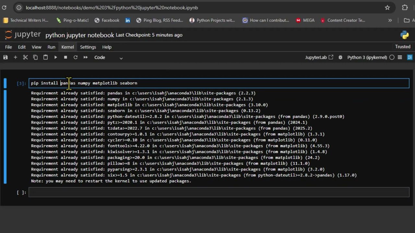Open Python Projects wit... bookmark
The width and height of the screenshot is (415, 233).
click(212, 20)
